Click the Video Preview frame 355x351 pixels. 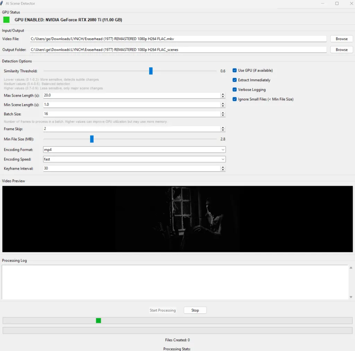tap(177, 219)
